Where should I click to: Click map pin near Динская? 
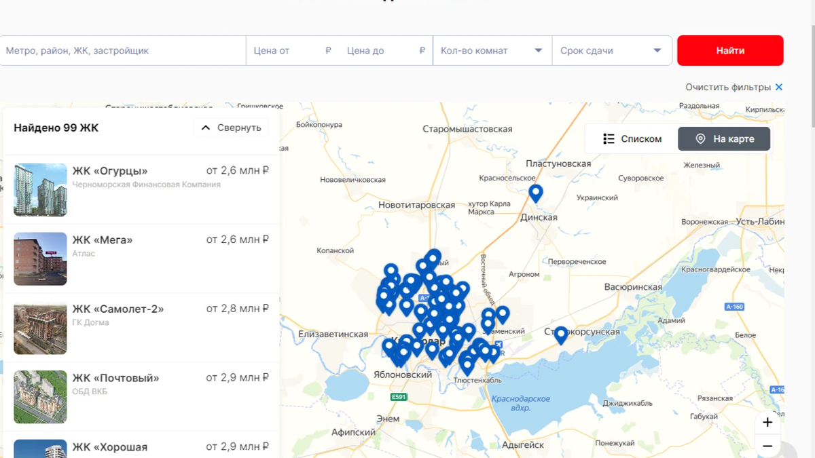point(536,193)
